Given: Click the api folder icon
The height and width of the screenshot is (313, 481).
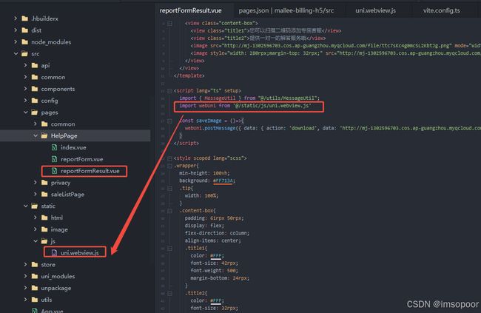Looking at the screenshot, I should pos(35,65).
